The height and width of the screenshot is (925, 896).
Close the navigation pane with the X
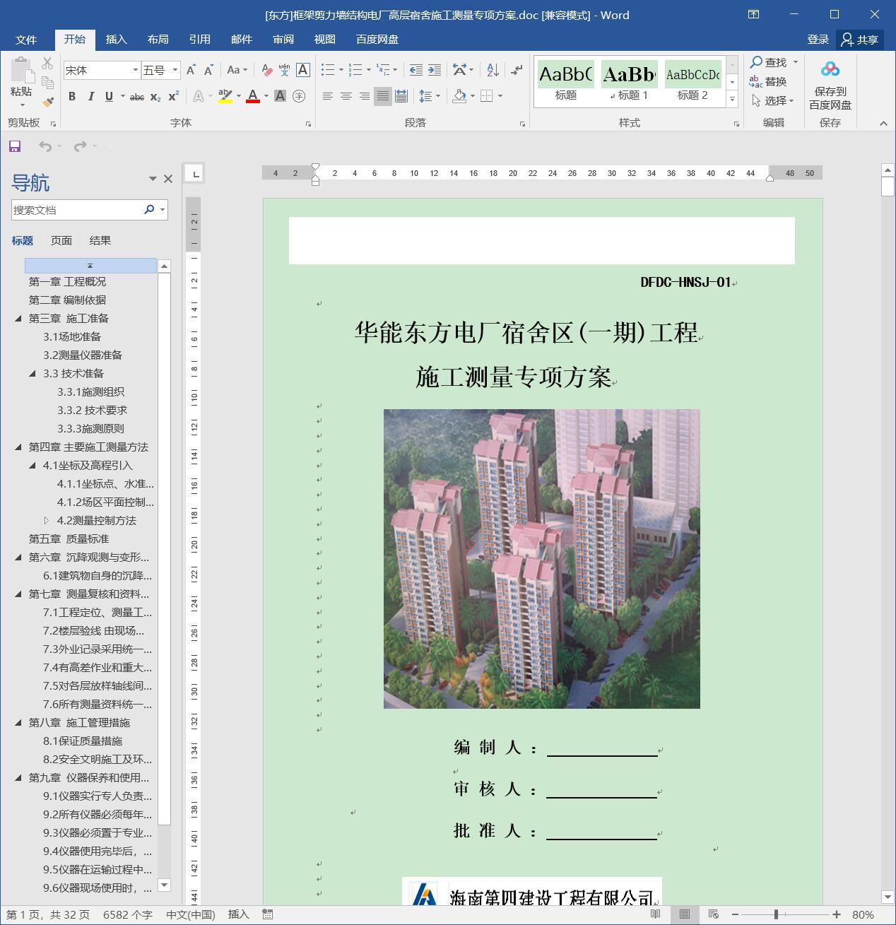pyautogui.click(x=168, y=179)
